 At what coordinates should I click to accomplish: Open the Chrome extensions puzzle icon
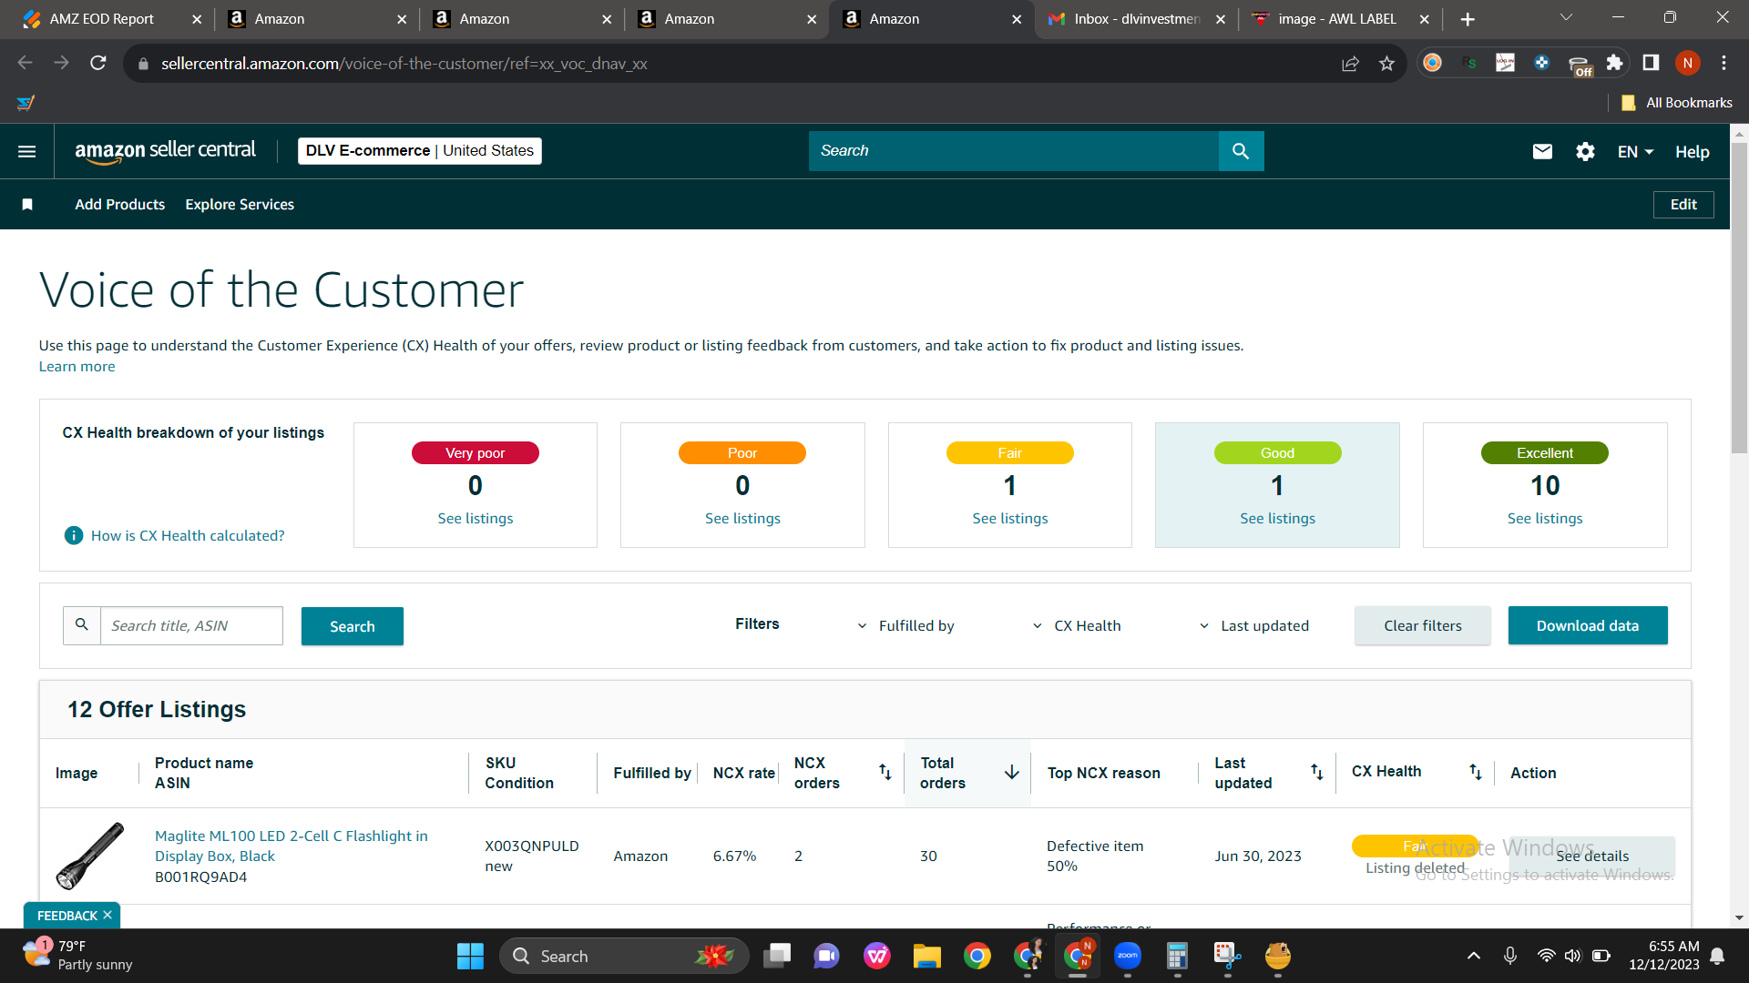pos(1614,63)
